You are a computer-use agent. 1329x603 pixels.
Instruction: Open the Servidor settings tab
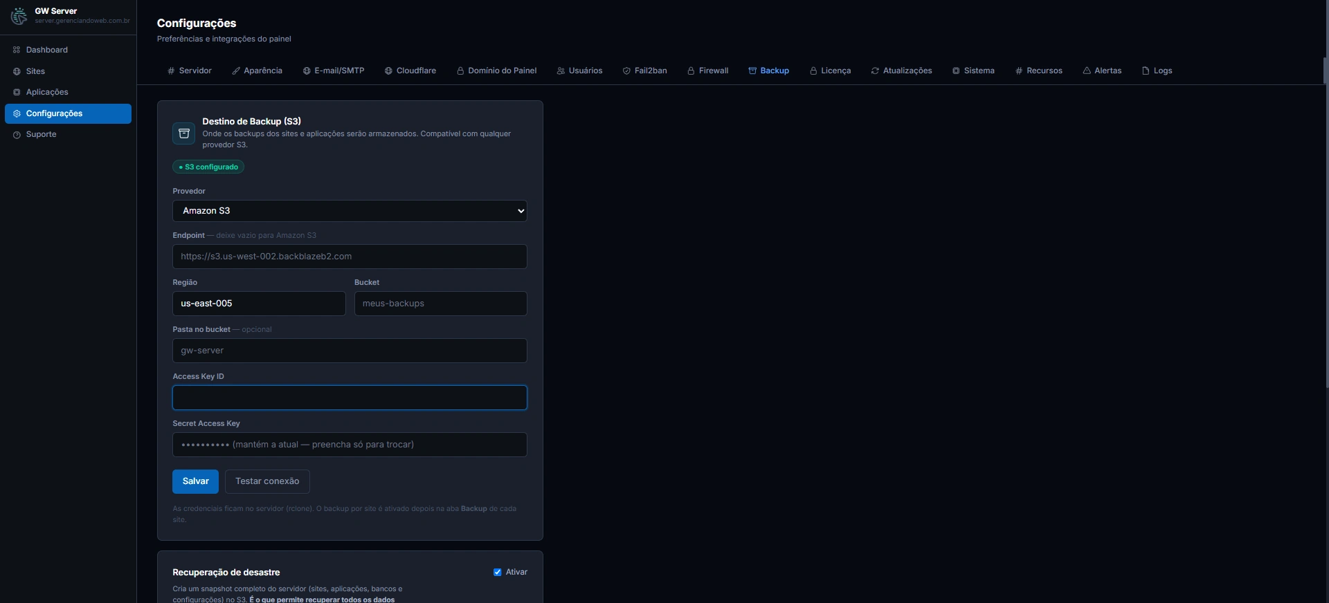click(x=190, y=71)
